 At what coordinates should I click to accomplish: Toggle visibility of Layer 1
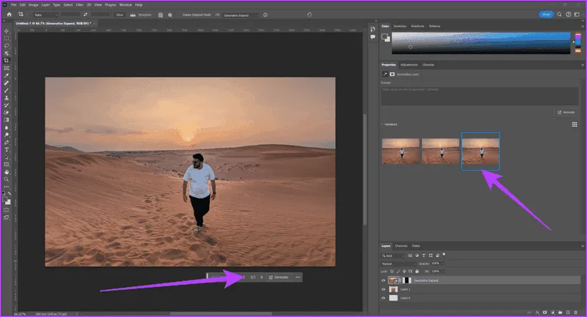(x=384, y=289)
